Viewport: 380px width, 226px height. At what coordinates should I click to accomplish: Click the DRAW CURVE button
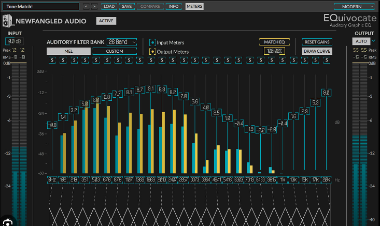(x=317, y=51)
